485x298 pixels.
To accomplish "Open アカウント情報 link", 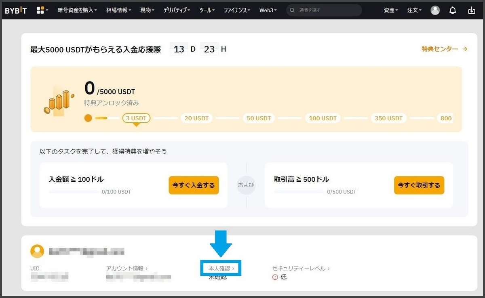I will [127, 268].
